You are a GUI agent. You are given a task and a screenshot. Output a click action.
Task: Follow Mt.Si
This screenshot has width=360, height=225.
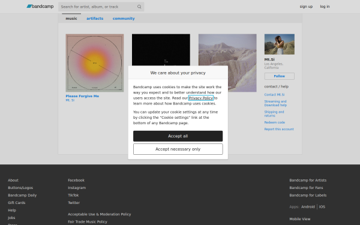[280, 76]
